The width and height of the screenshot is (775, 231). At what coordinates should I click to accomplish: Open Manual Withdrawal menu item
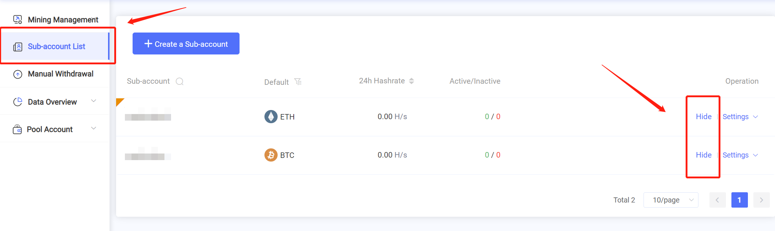point(55,74)
